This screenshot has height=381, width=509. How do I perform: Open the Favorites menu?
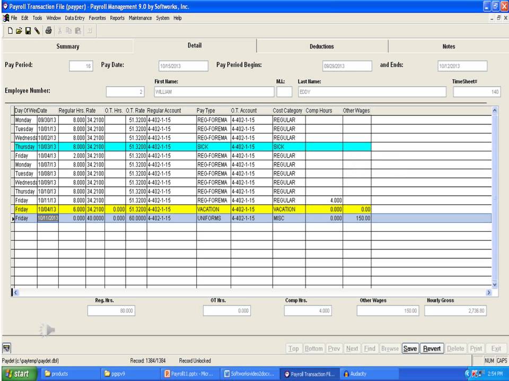[x=98, y=18]
